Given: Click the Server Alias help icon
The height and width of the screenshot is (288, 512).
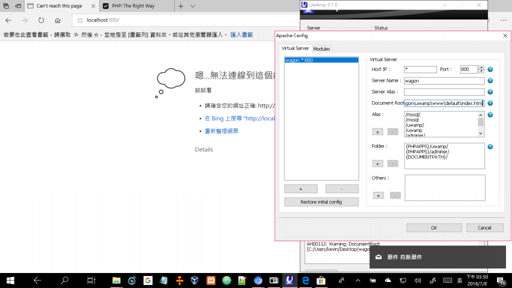Looking at the screenshot, I should pyautogui.click(x=490, y=92).
